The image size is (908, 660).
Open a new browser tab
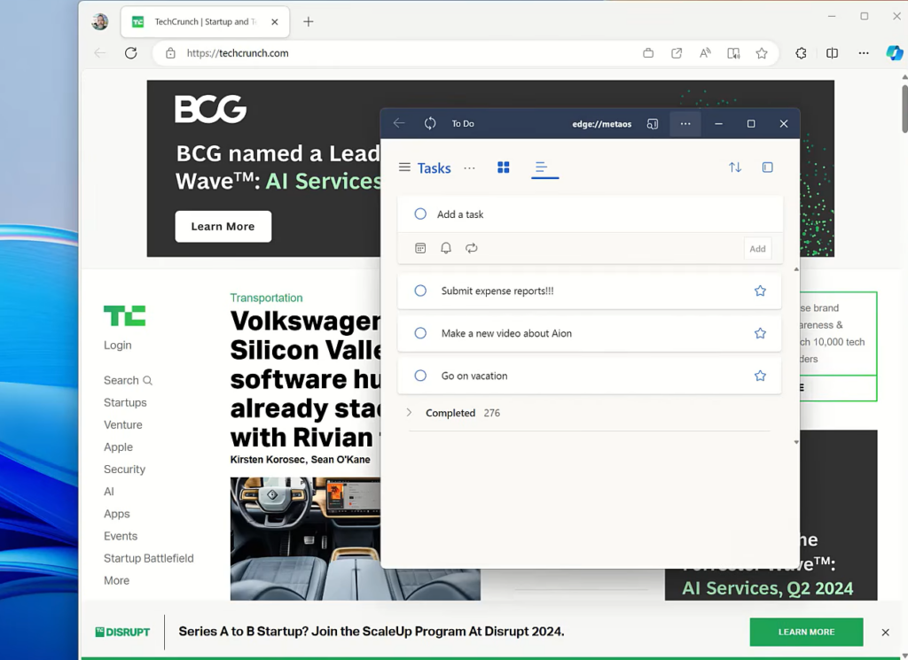coord(308,22)
